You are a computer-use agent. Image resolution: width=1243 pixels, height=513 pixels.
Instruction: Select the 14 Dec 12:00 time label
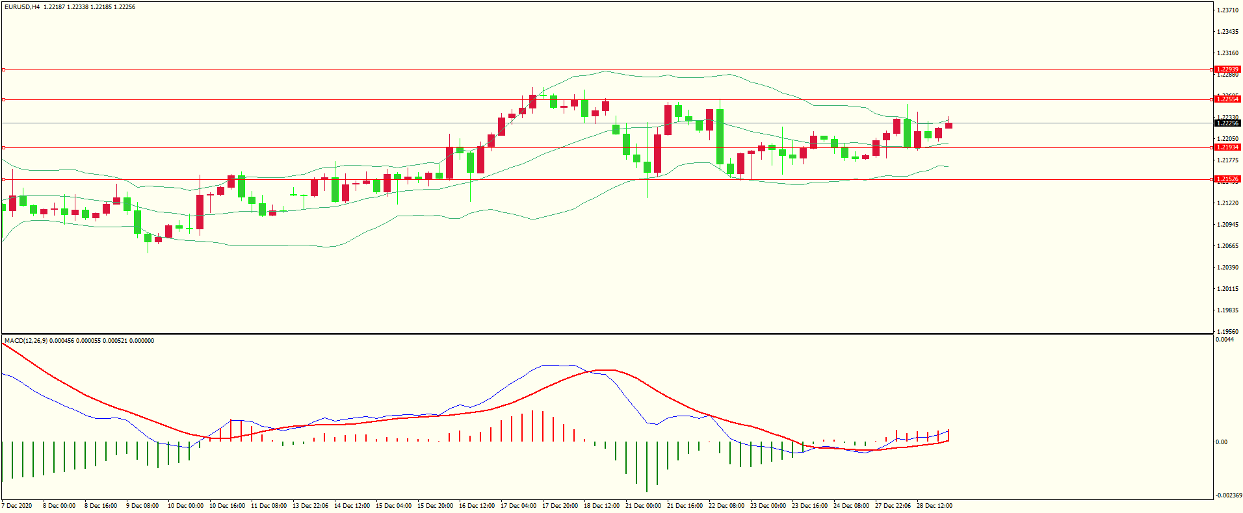352,506
